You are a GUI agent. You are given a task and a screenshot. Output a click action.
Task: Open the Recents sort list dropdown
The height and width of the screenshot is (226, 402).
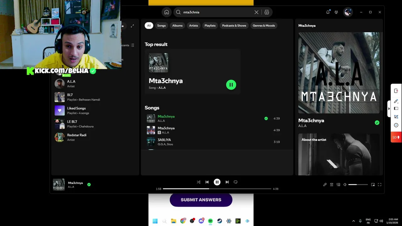(128, 45)
